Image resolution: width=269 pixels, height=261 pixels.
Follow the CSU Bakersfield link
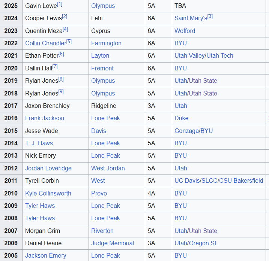(241, 181)
